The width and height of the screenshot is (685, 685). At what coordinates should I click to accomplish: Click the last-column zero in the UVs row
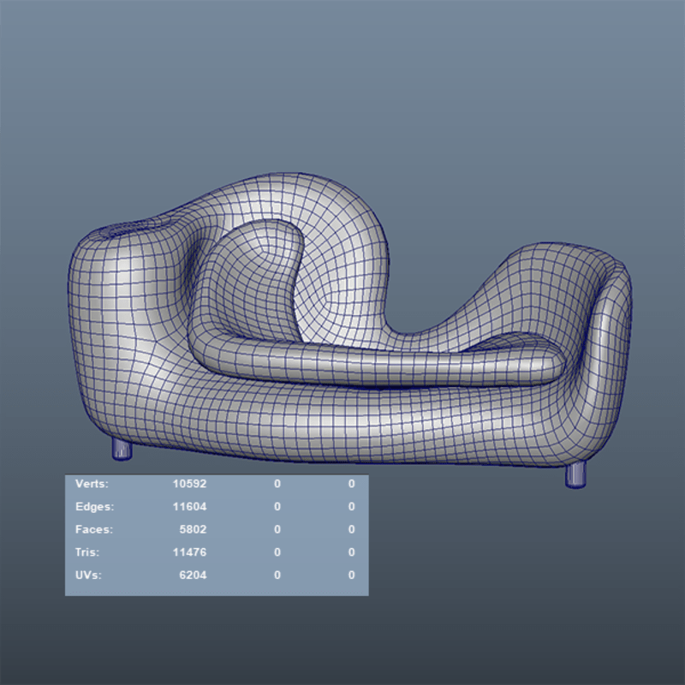click(x=351, y=575)
